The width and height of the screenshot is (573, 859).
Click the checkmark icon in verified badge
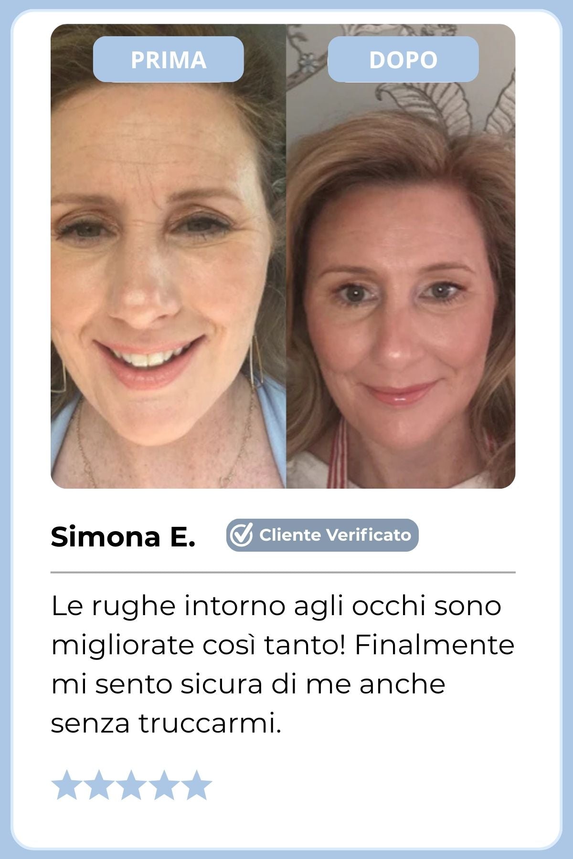241,534
